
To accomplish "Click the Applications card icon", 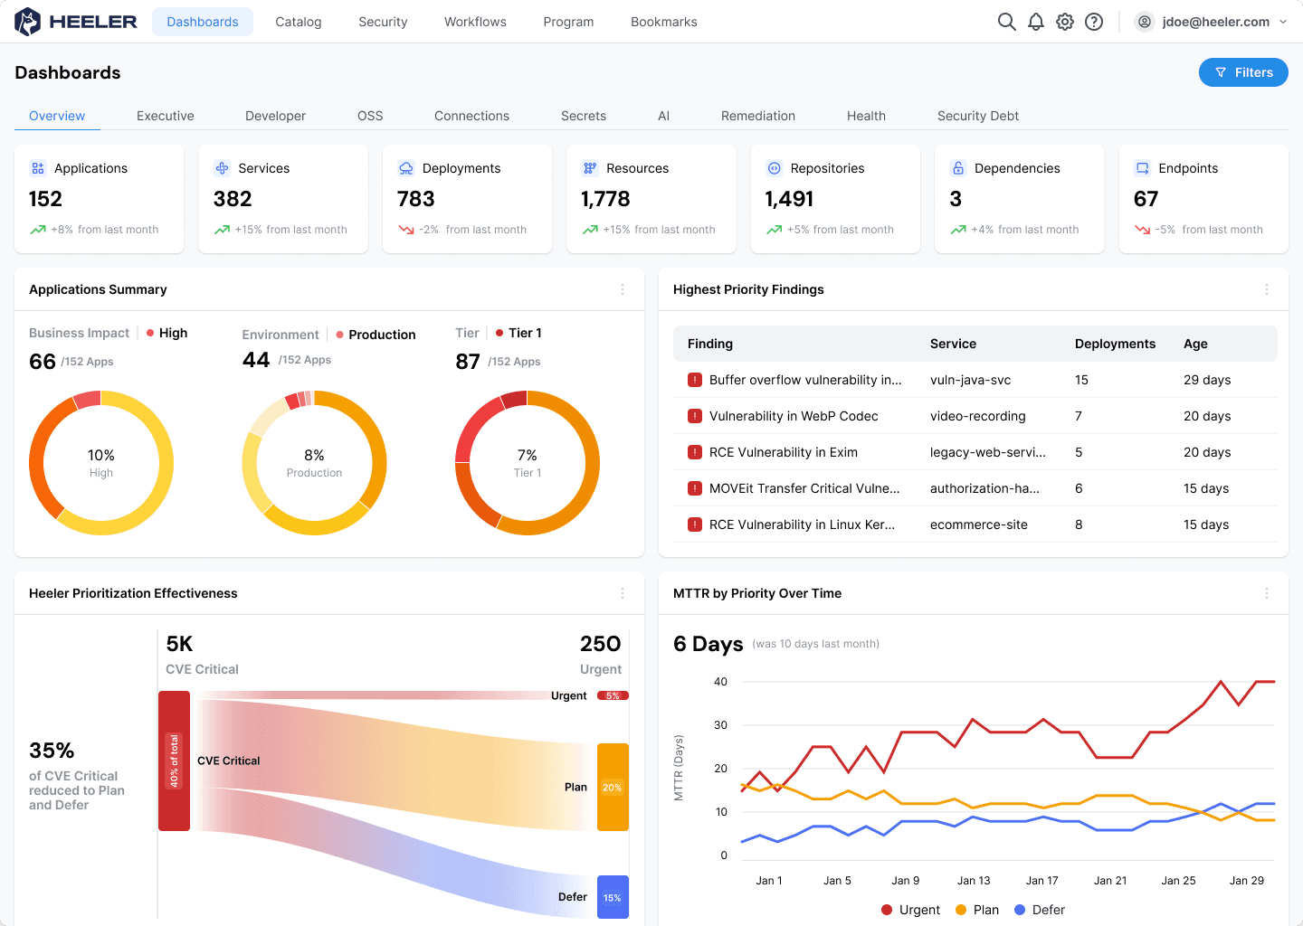I will click(x=38, y=168).
